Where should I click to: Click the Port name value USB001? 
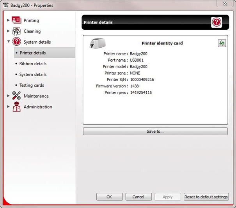pos(137,60)
